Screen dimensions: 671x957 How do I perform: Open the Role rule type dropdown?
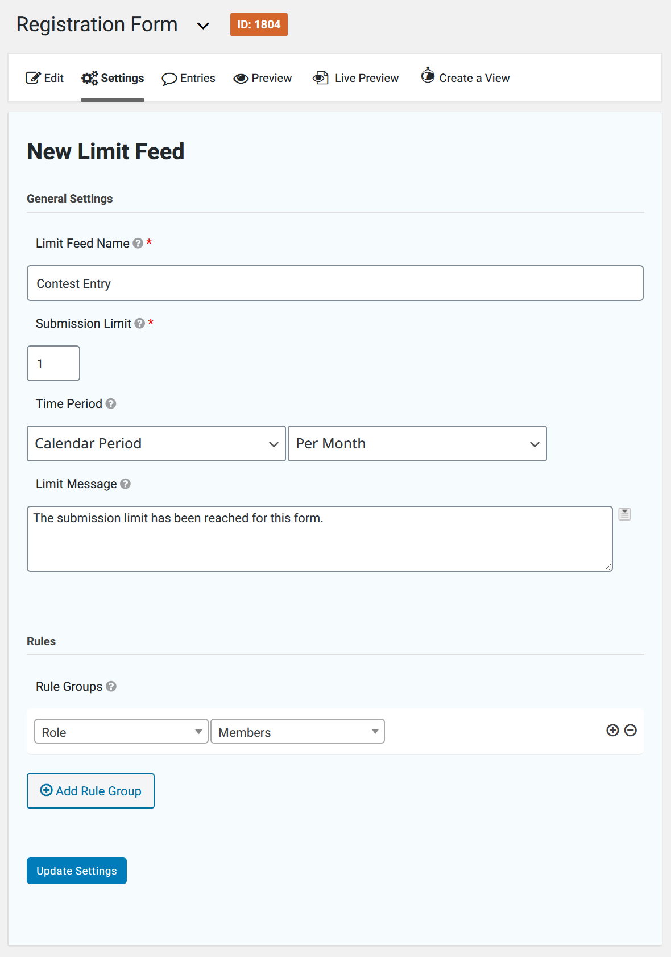[x=121, y=732]
